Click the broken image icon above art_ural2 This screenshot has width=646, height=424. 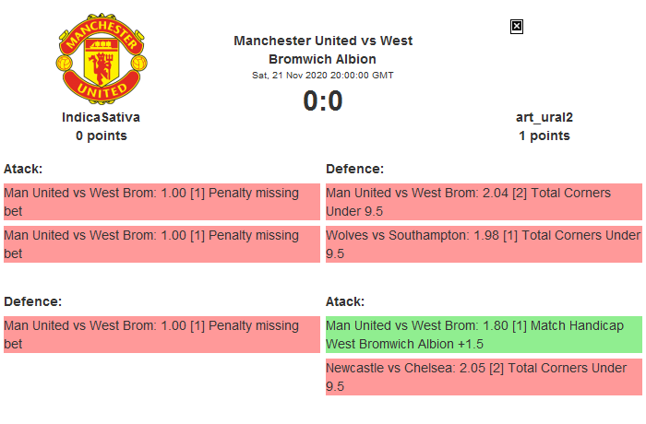[517, 27]
